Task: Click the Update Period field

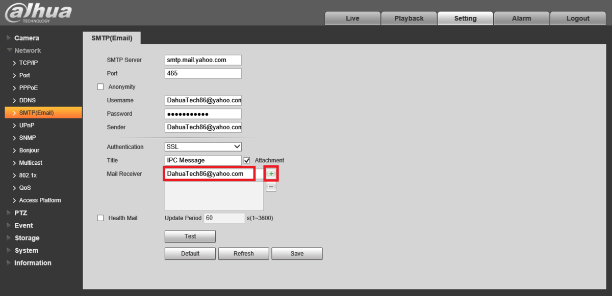Action: 224,218
